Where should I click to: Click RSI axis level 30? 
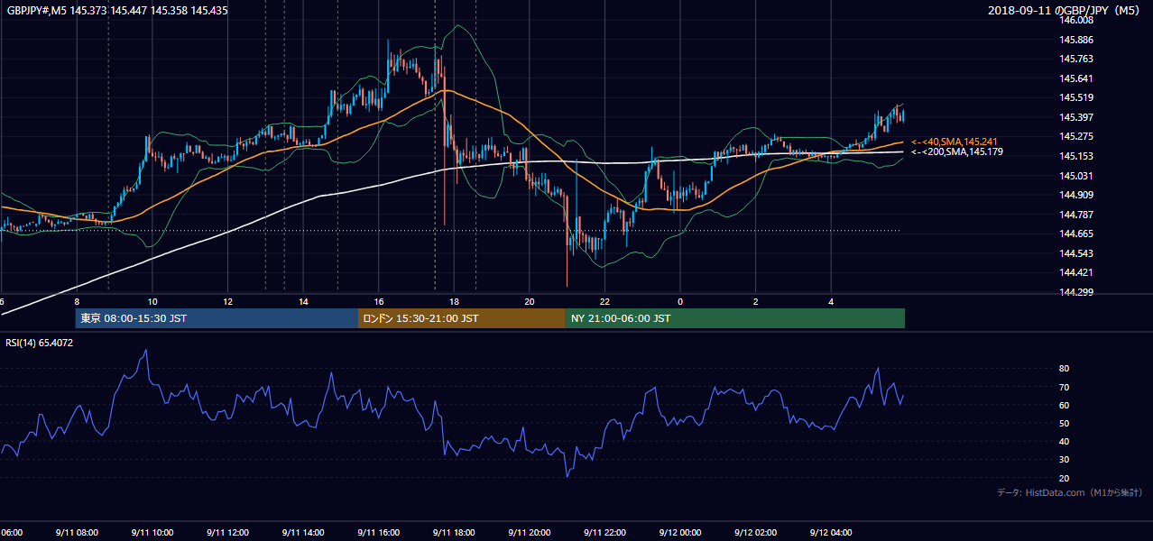click(1064, 460)
